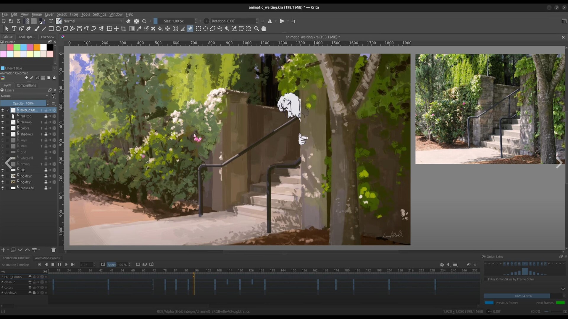Click the orange palette swatch
This screenshot has width=568, height=319.
(x=37, y=47)
